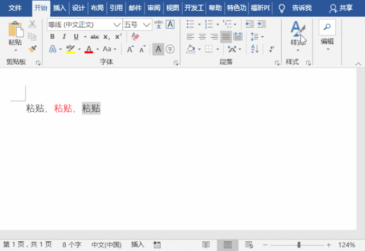This screenshot has height=251, width=365.
Task: Toggle Bold formatting
Action: click(x=53, y=37)
